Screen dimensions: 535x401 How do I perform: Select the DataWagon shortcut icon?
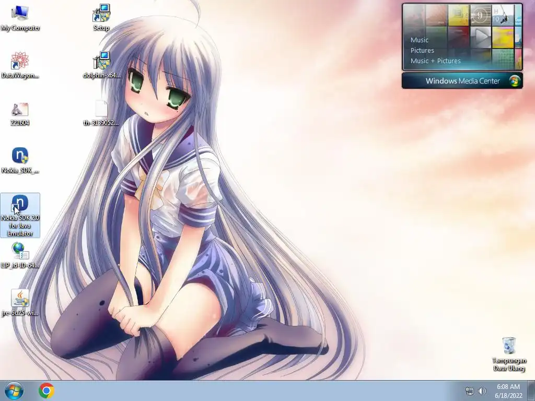click(20, 65)
